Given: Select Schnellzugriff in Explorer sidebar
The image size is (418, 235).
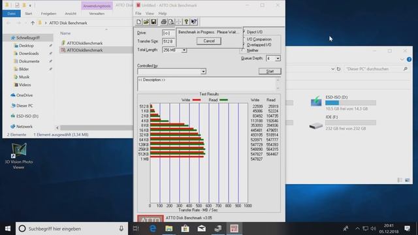Looking at the screenshot, I should 27,38.
